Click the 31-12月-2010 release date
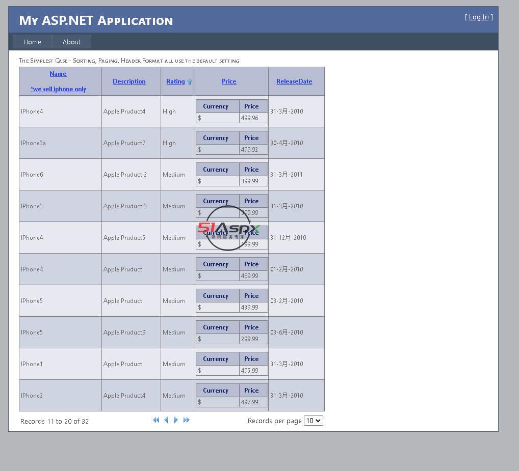 pyautogui.click(x=288, y=238)
